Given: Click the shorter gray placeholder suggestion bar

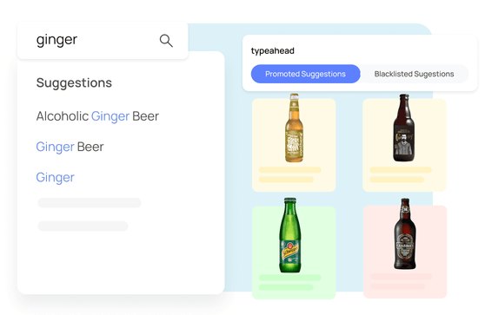Looking at the screenshot, I should point(83,226).
